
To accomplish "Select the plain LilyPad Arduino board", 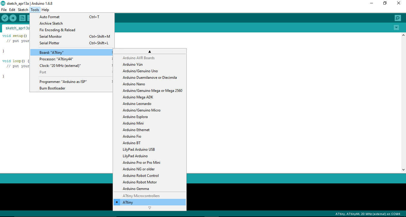I will coord(150,156).
